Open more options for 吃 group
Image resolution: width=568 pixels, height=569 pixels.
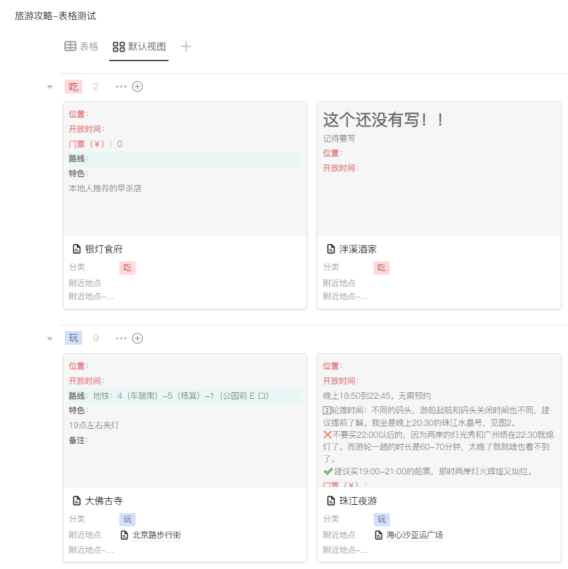121,87
